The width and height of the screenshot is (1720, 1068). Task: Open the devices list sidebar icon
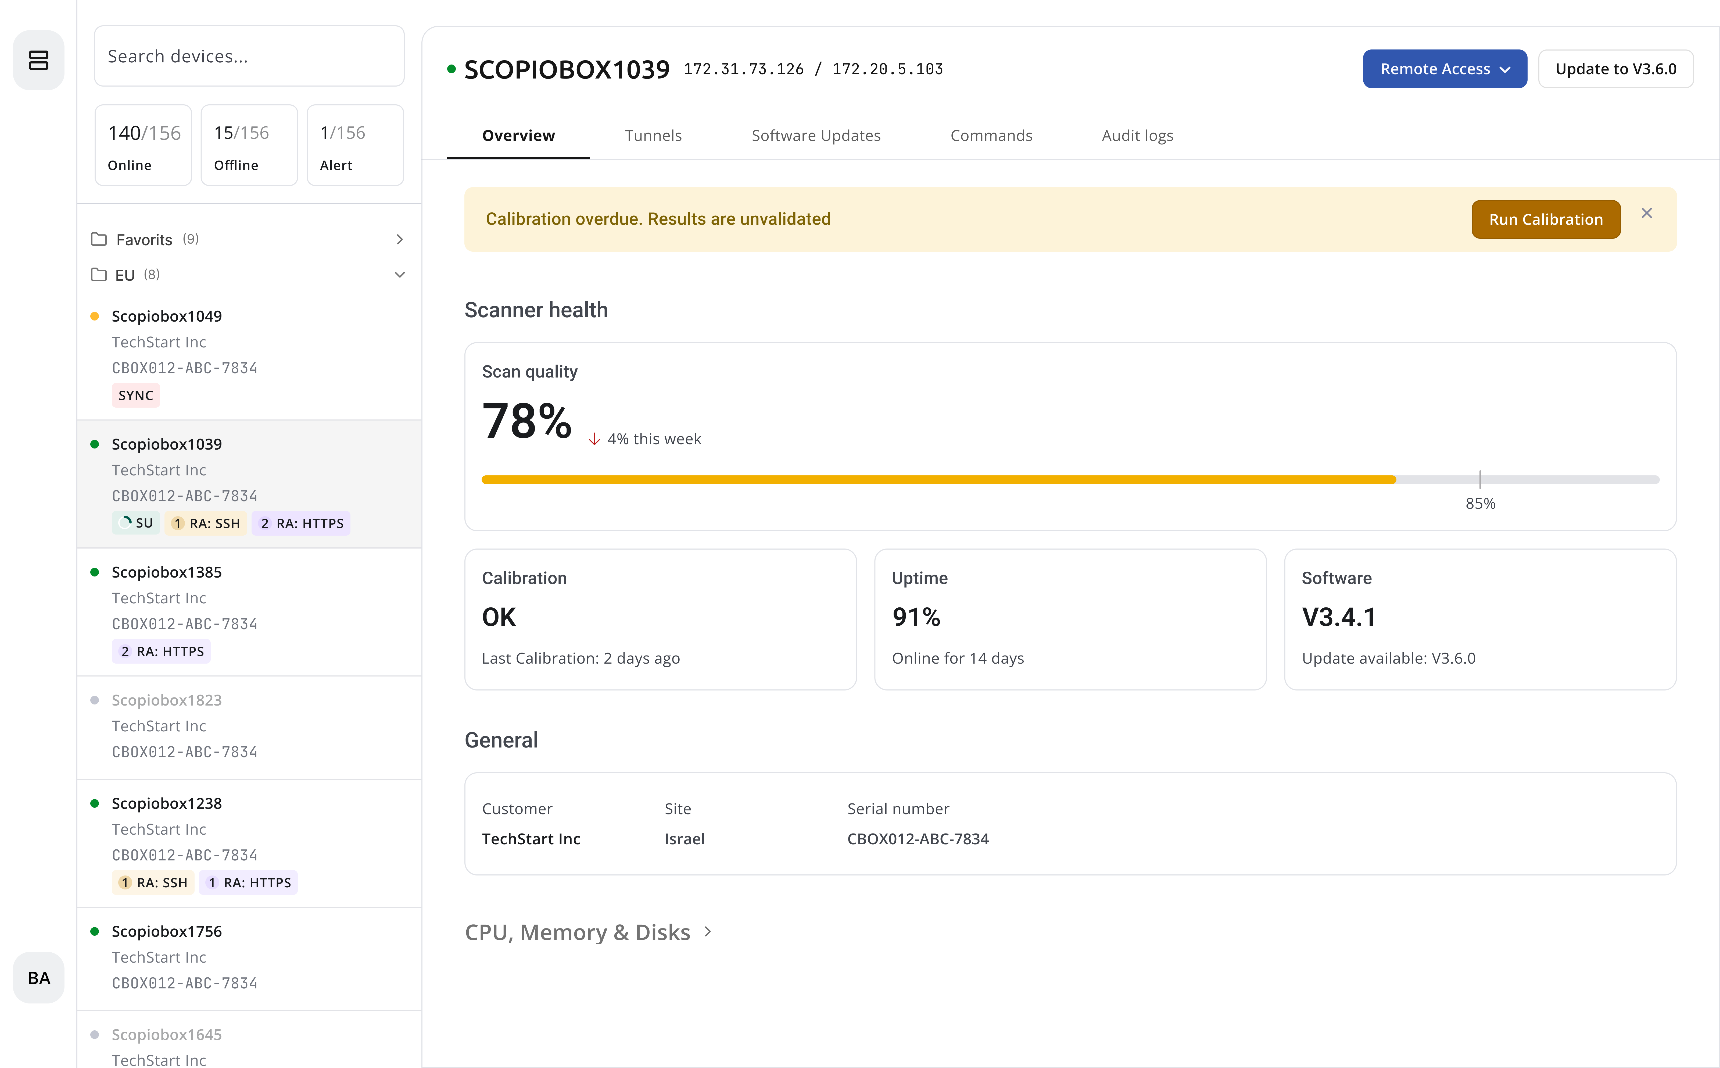pos(39,60)
